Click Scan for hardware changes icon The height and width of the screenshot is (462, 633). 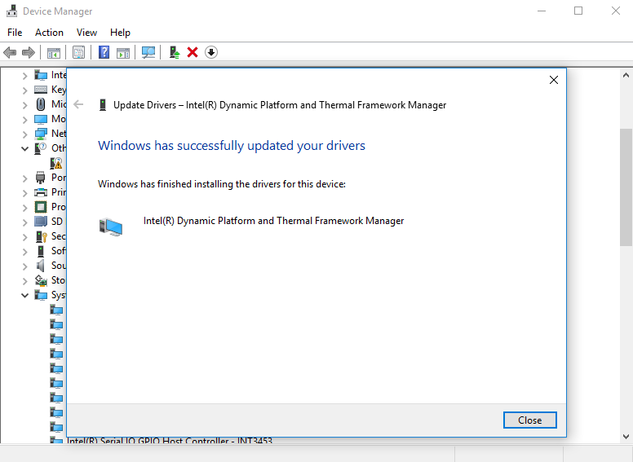pyautogui.click(x=148, y=52)
